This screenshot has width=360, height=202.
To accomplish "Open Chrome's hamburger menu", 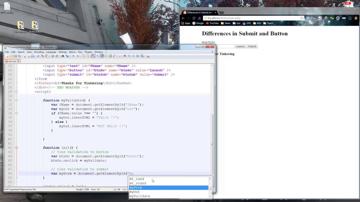I will click(356, 18).
